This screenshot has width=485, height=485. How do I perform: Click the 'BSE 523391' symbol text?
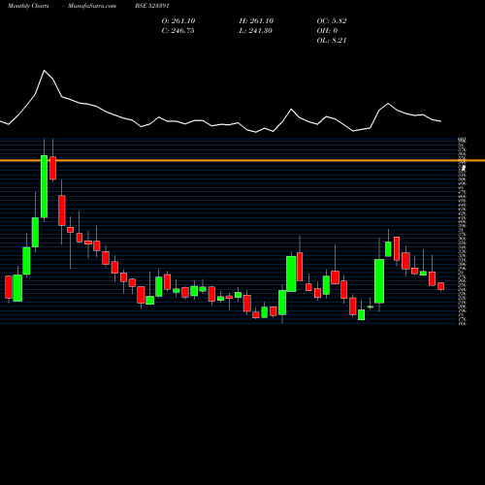point(152,6)
